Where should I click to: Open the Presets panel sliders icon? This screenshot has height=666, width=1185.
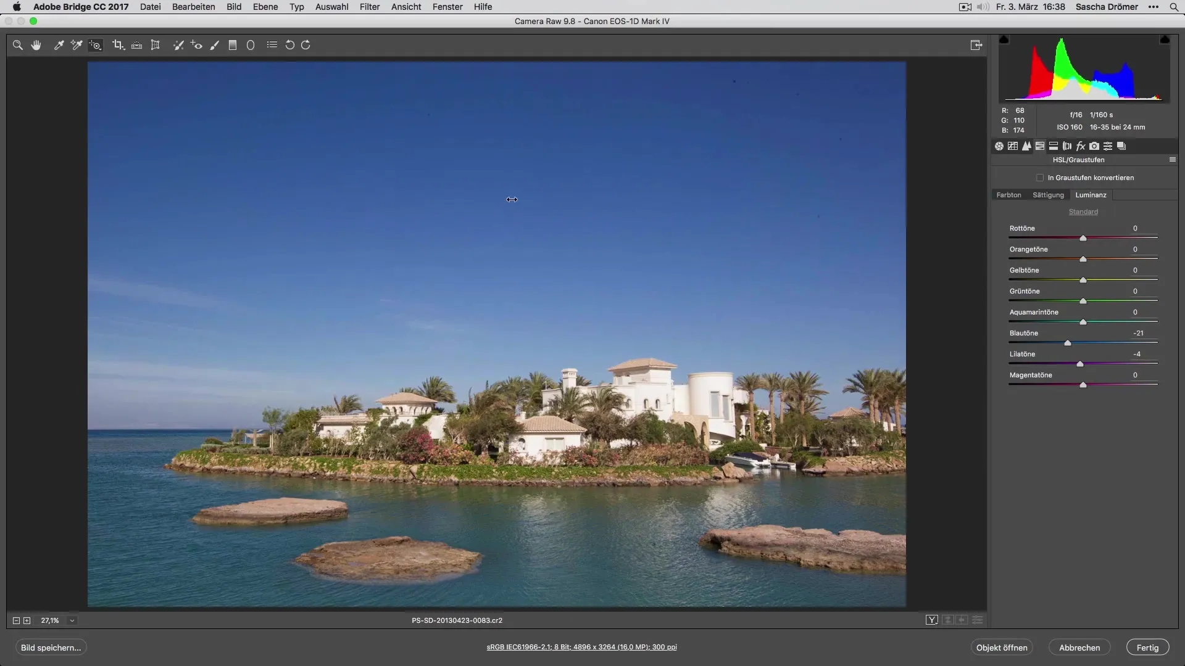pos(1108,146)
